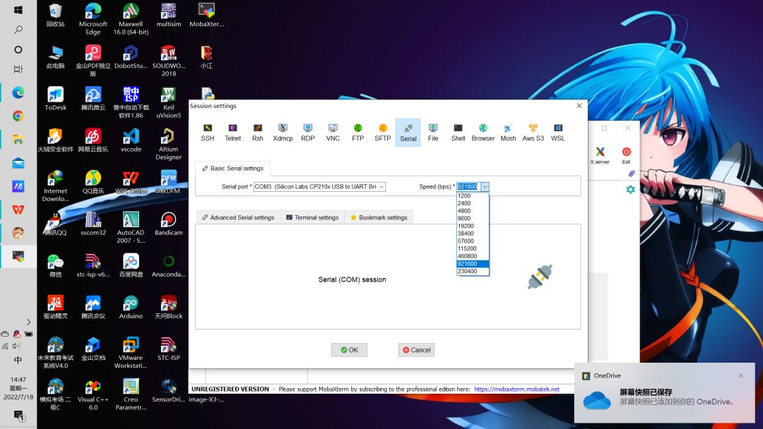Collapse the Speed (bps) dropdown arrow
This screenshot has height=429, width=763.
coord(485,186)
